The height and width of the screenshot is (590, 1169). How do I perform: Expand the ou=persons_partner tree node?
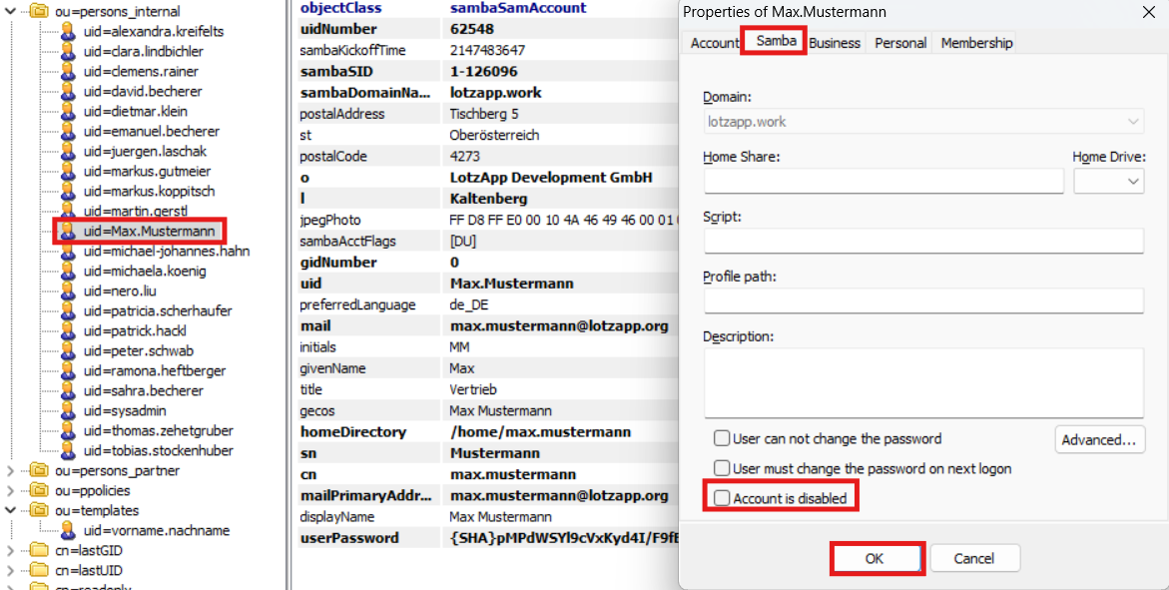coord(11,470)
